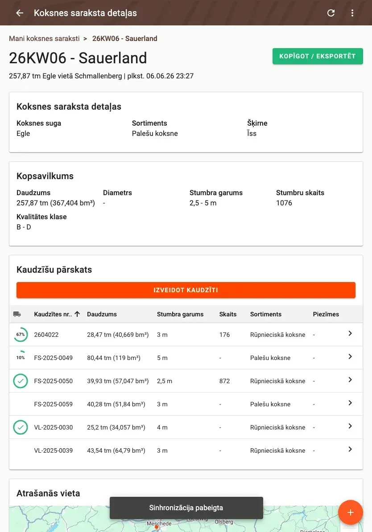Open details chevron for pile FS-2025-0049

350,356
